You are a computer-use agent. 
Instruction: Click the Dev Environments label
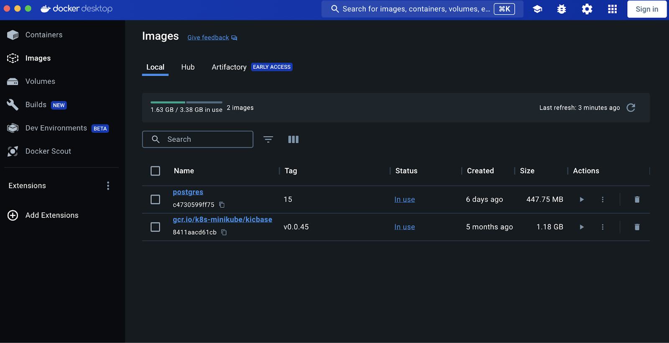pos(56,128)
